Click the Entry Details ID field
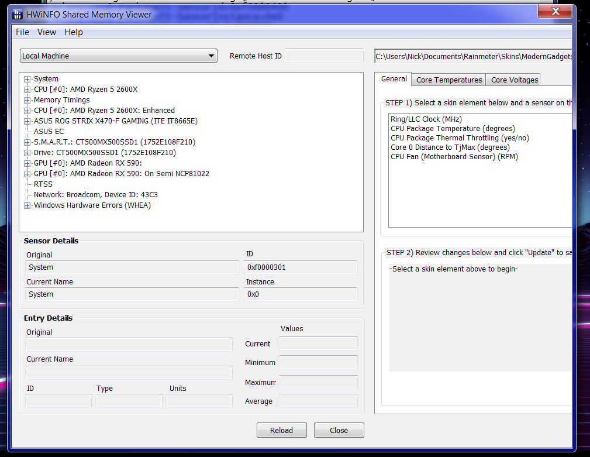 pyautogui.click(x=58, y=401)
